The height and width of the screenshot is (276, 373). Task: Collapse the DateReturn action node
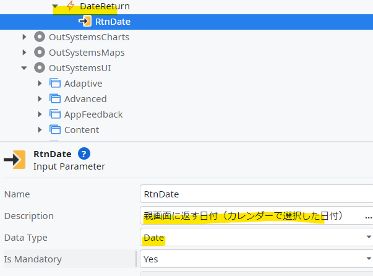(55, 6)
